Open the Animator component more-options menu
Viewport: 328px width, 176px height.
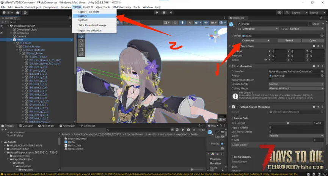[x=322, y=66]
